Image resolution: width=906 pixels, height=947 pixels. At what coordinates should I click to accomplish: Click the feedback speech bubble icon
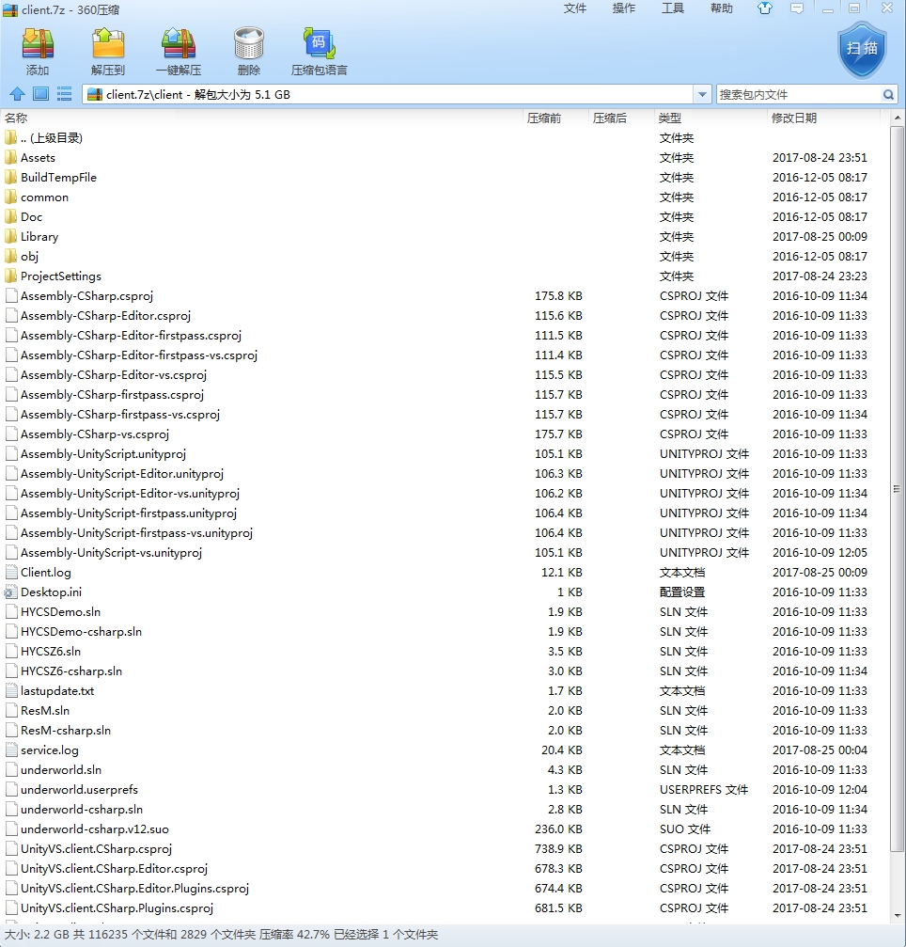797,8
